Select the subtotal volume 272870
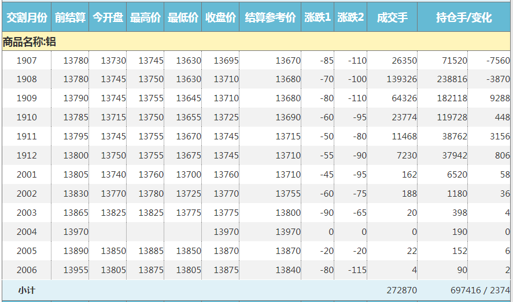The width and height of the screenshot is (513, 302). tap(401, 290)
